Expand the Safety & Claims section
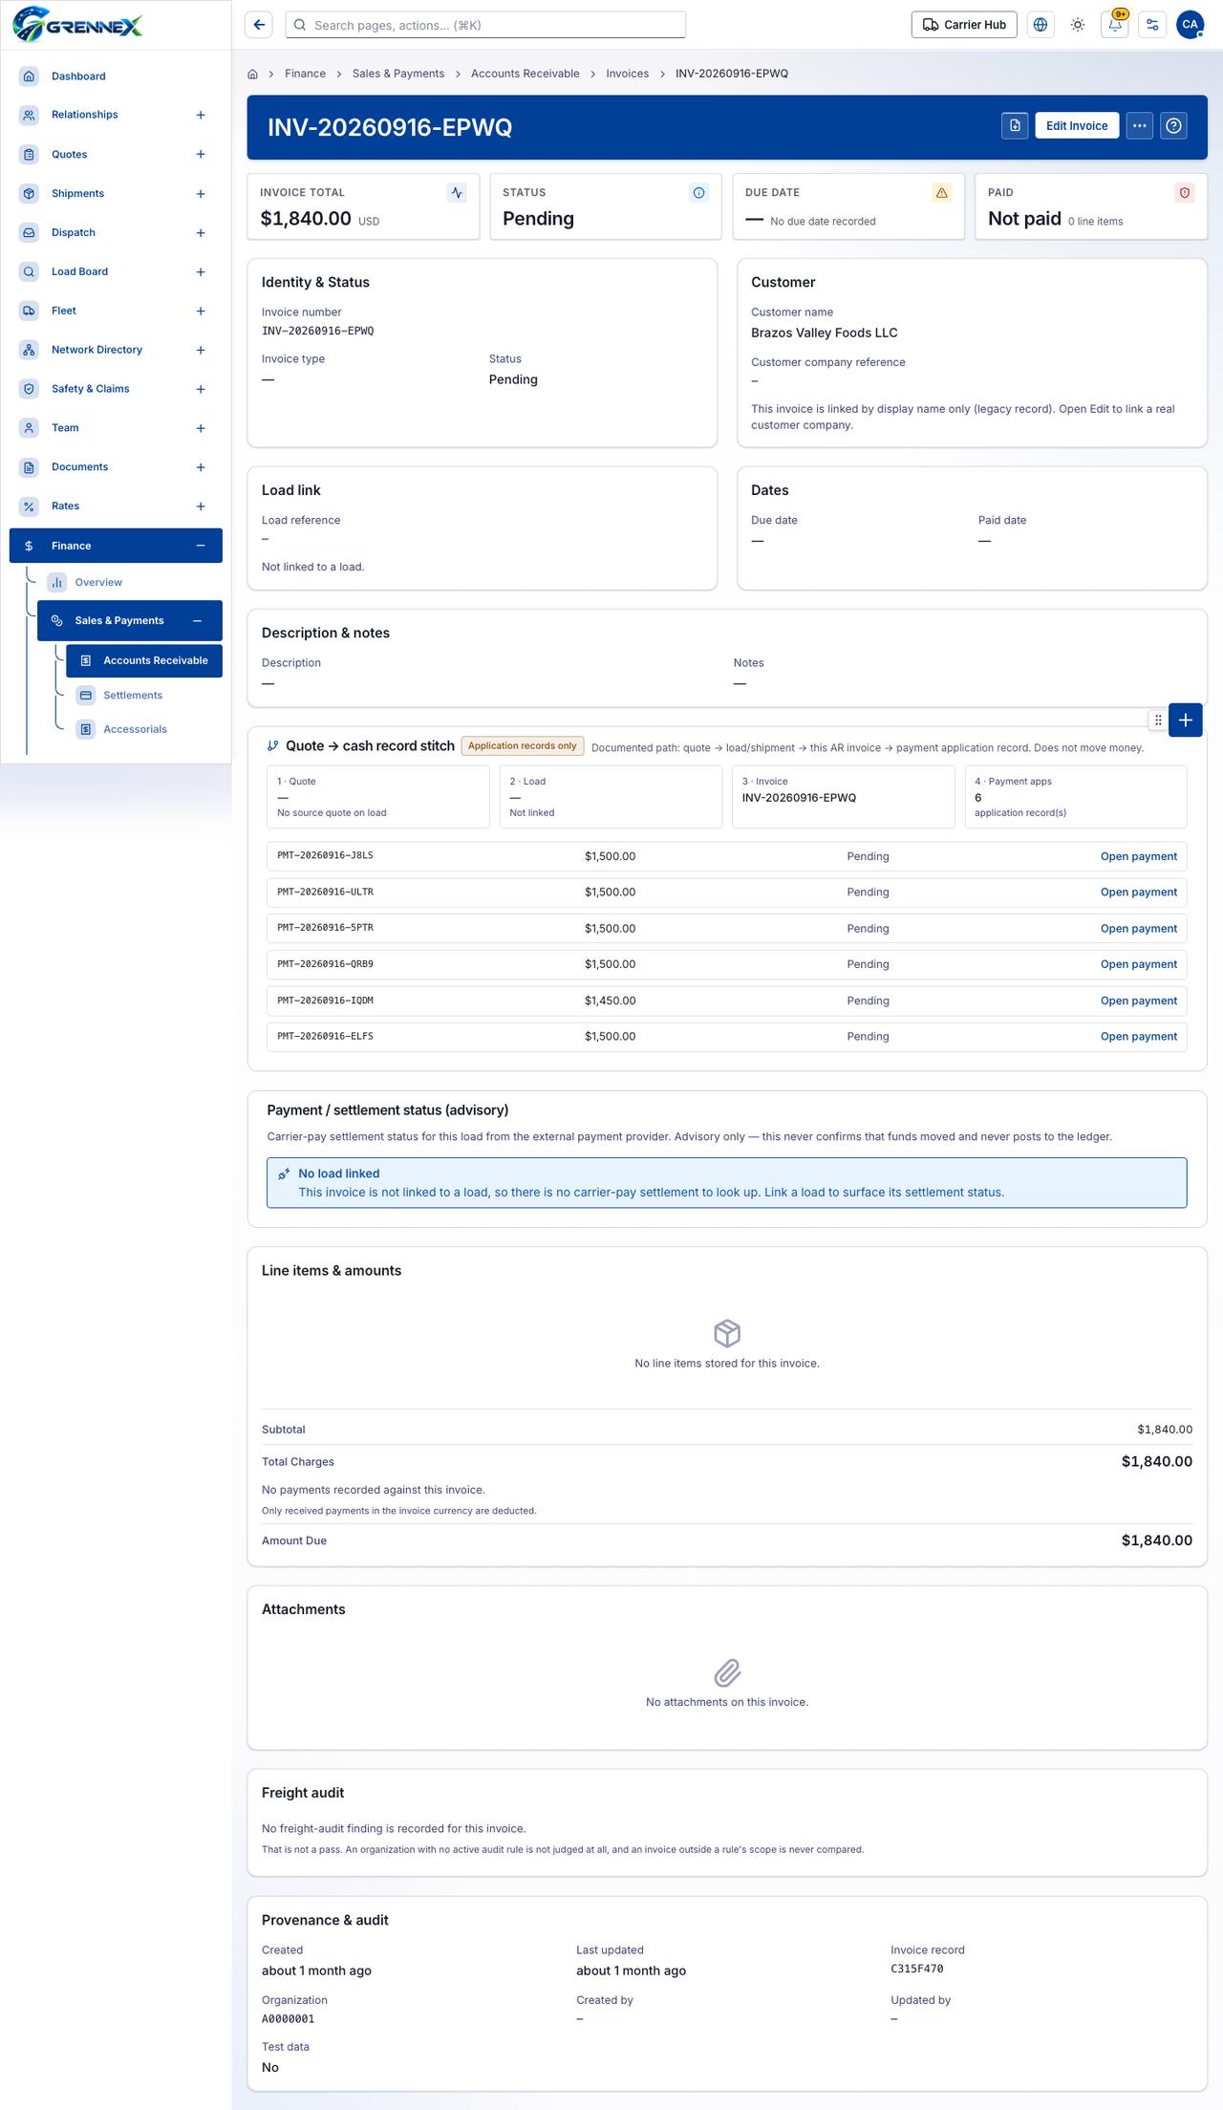The image size is (1223, 2110). 201,389
